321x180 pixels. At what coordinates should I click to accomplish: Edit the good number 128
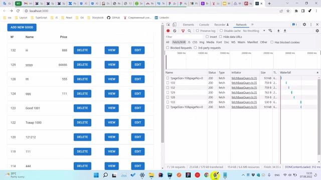138,79
